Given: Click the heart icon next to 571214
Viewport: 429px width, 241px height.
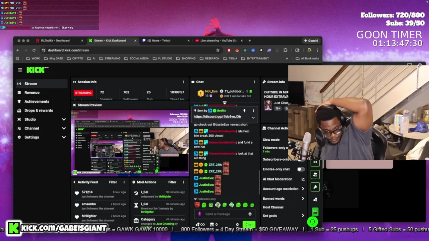Looking at the screenshot, I should [77, 193].
